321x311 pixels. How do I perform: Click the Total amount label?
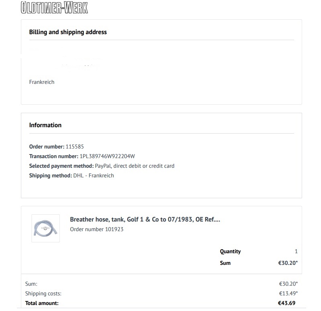click(x=42, y=303)
